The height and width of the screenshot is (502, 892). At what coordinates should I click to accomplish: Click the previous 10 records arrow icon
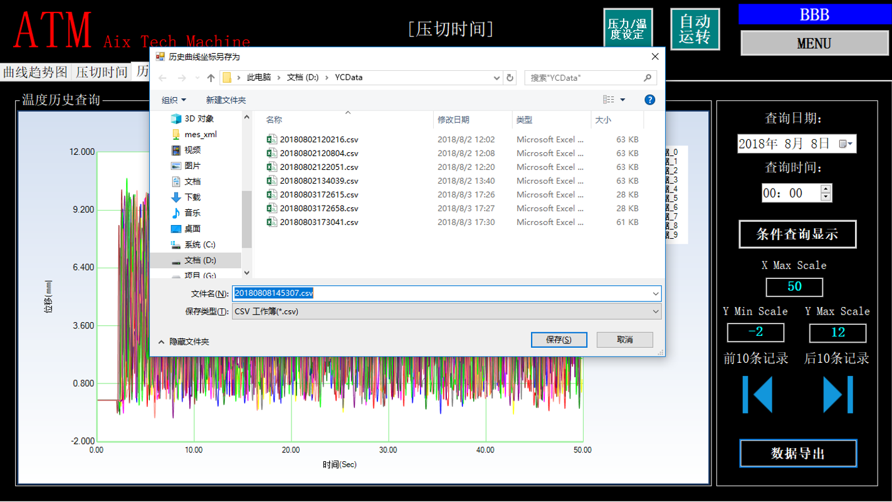(757, 394)
